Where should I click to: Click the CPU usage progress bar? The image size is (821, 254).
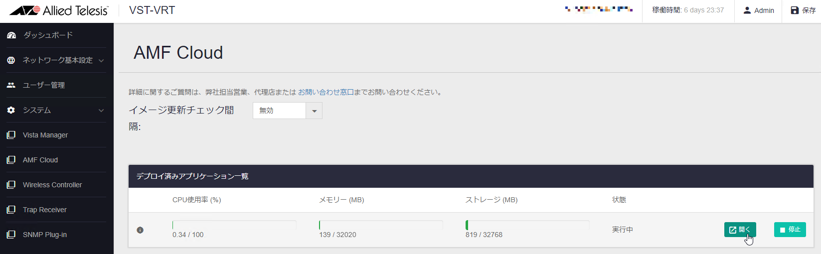click(234, 225)
